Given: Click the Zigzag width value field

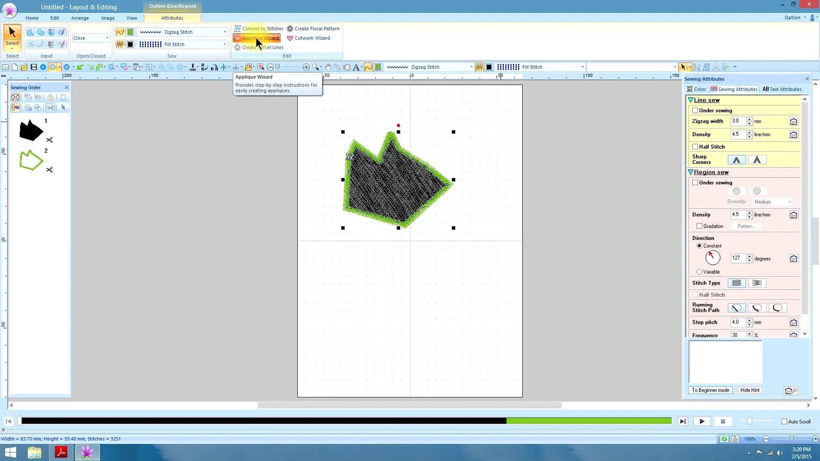Looking at the screenshot, I should pyautogui.click(x=738, y=122).
